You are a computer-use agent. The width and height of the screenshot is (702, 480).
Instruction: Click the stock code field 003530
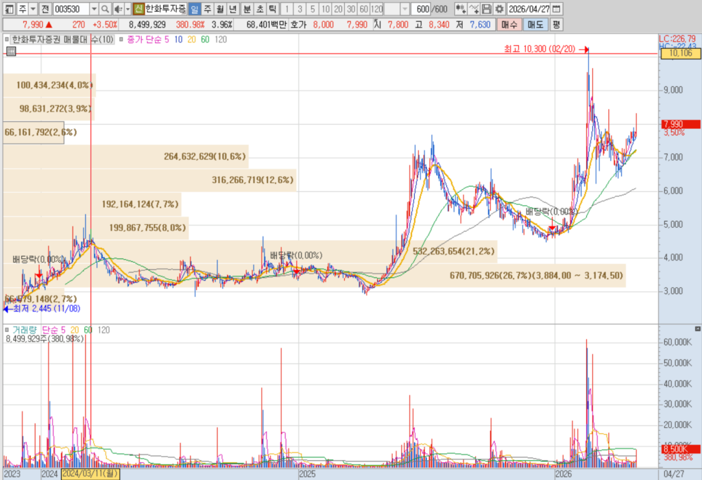point(71,9)
